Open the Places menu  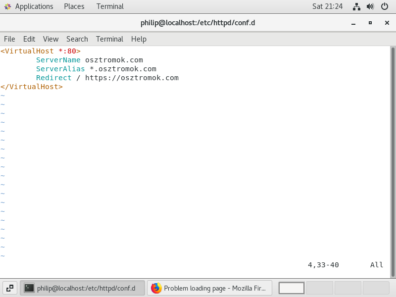pyautogui.click(x=74, y=6)
